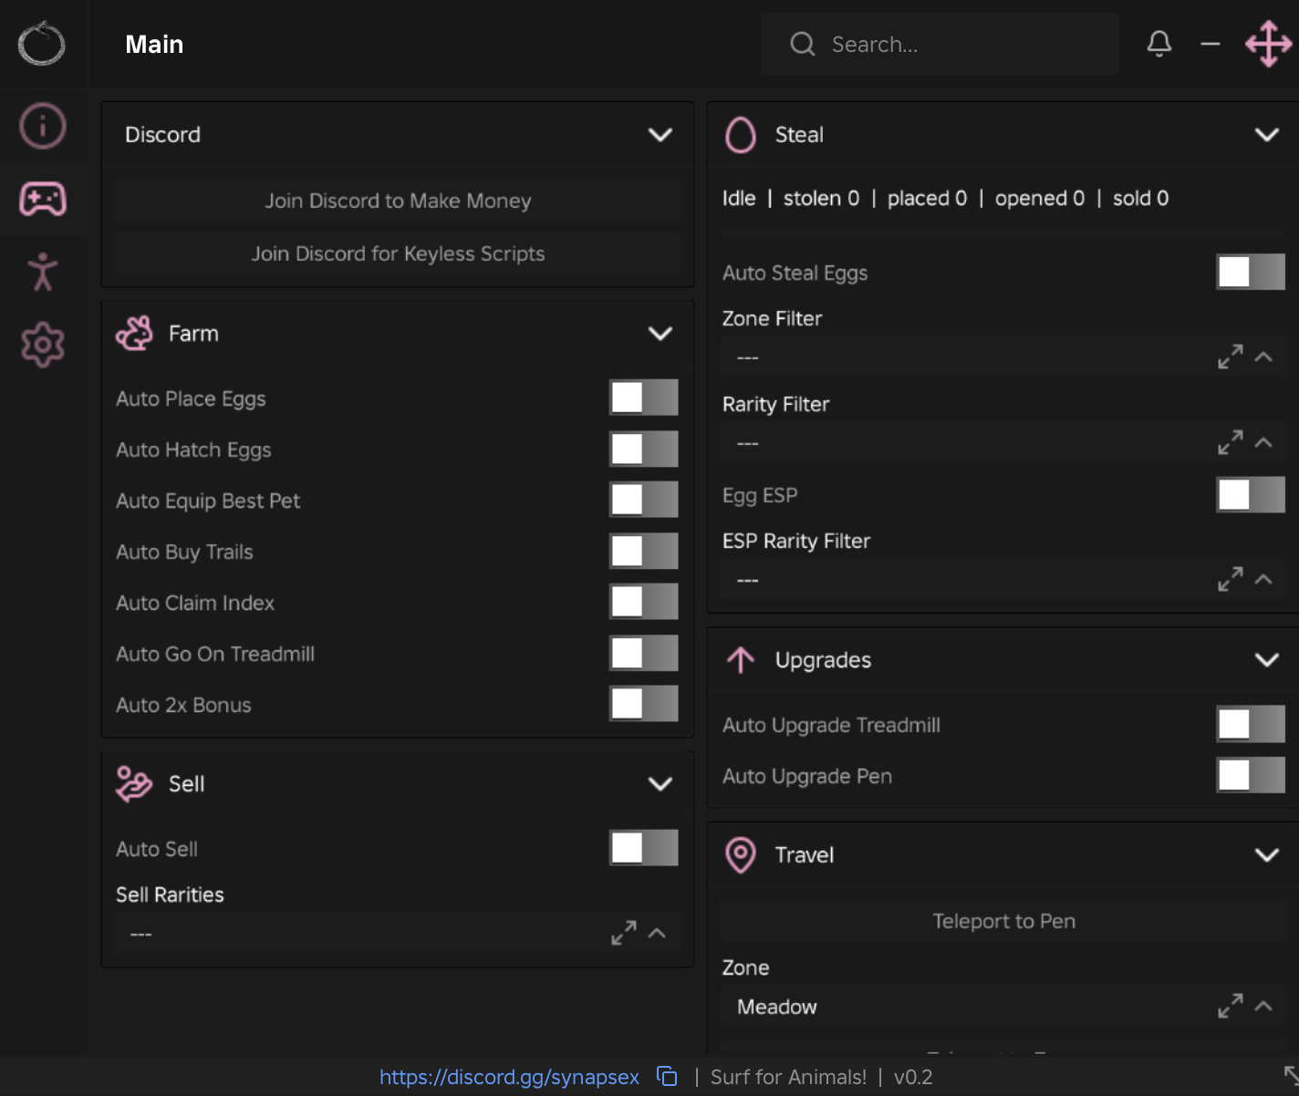
Task: Open the Rarity Filter dropdown
Action: (1003, 443)
